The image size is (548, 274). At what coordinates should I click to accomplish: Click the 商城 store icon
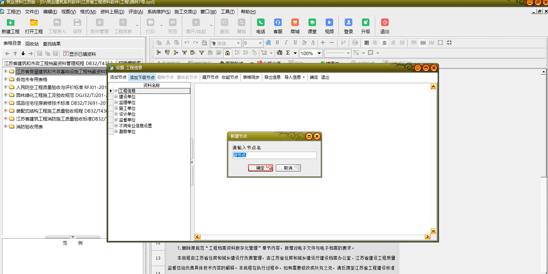click(295, 23)
